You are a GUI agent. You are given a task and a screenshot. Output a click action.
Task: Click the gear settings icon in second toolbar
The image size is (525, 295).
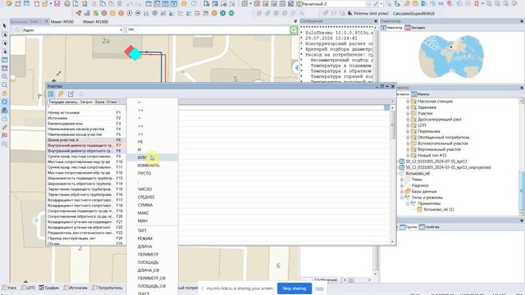click(155, 13)
